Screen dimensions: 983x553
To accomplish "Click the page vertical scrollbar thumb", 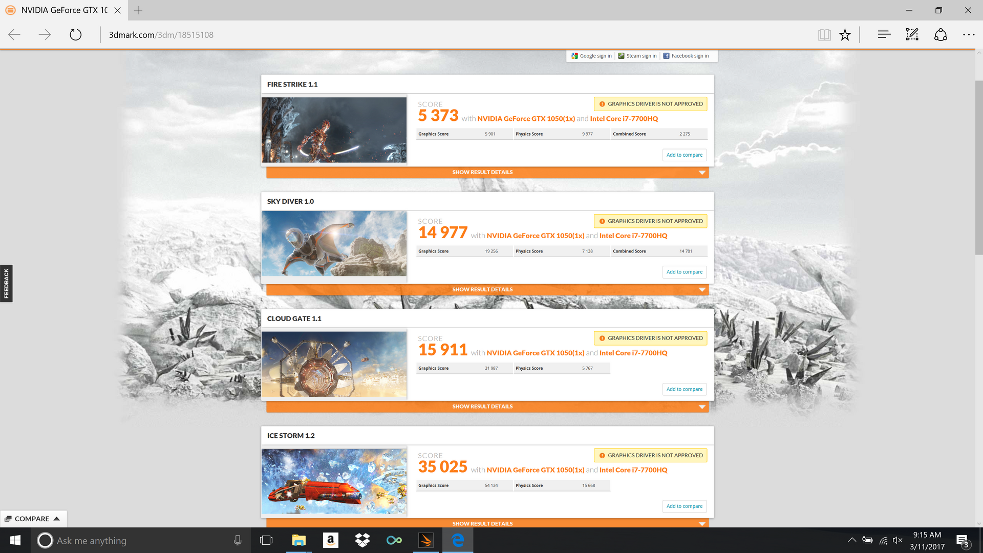I will pyautogui.click(x=979, y=167).
